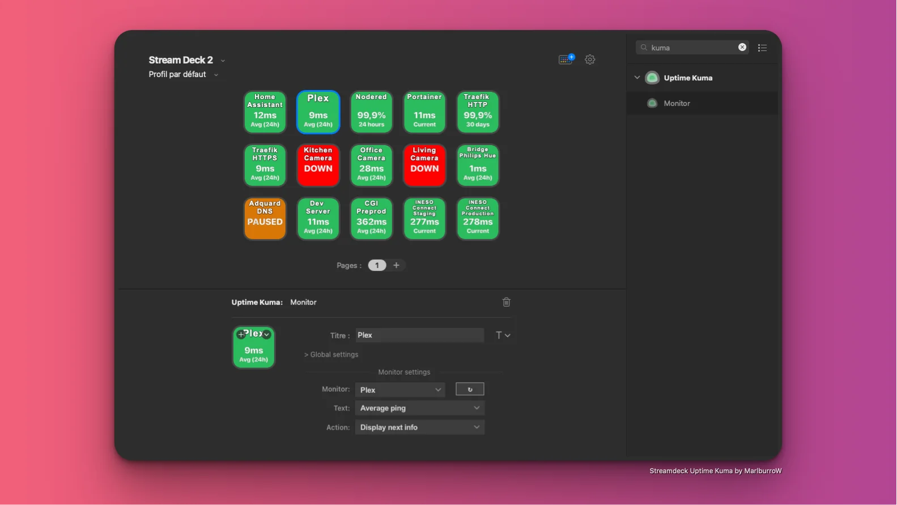
Task: Click the Plex key preview thumbnail
Action: tap(254, 347)
